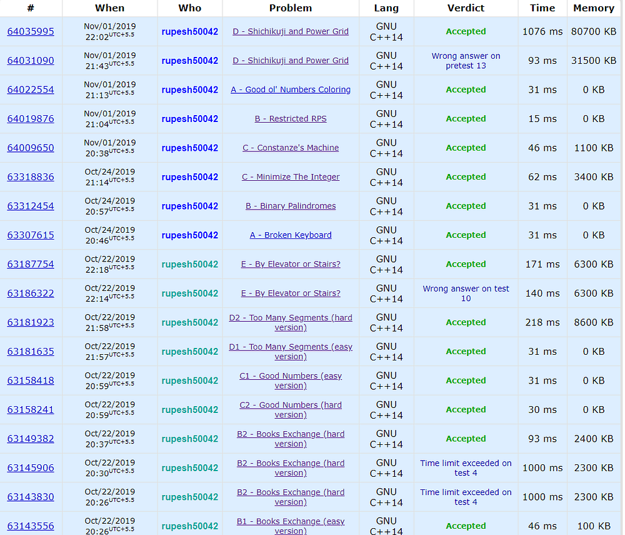Screen dimensions: 625x535
Task: Open problem C - Constanze's Machine
Action: tap(291, 148)
